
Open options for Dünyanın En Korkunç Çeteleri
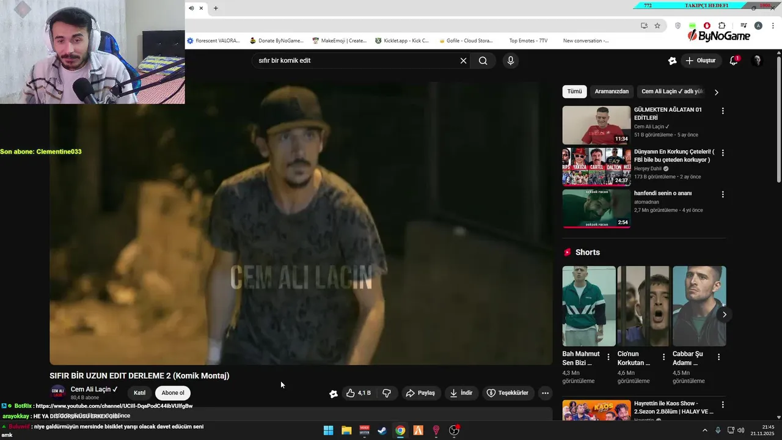point(723,153)
